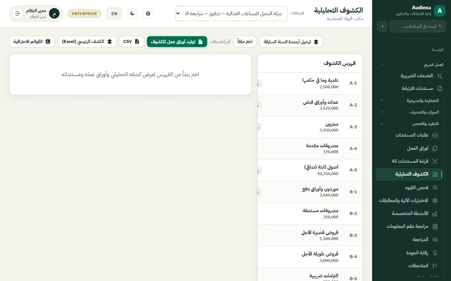This screenshot has width=451, height=281.
Task: Click the رقابة الجودة badge icon
Action: click(435, 253)
